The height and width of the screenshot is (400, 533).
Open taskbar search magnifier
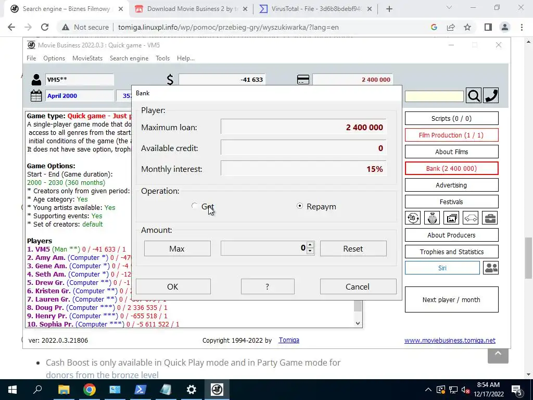tap(37, 390)
